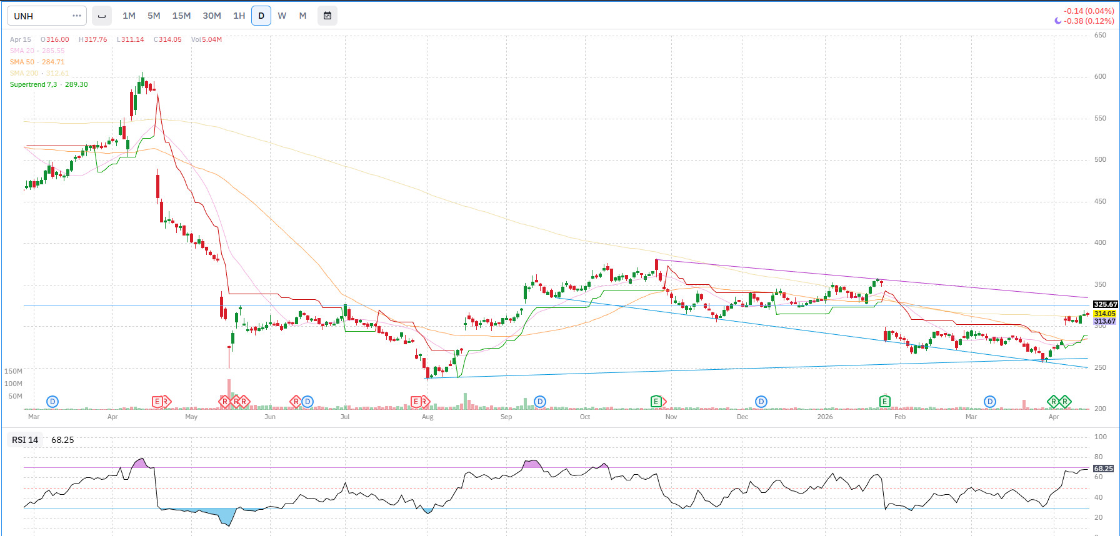Select the 15M interval
Image resolution: width=1120 pixels, height=536 pixels.
coord(181,16)
